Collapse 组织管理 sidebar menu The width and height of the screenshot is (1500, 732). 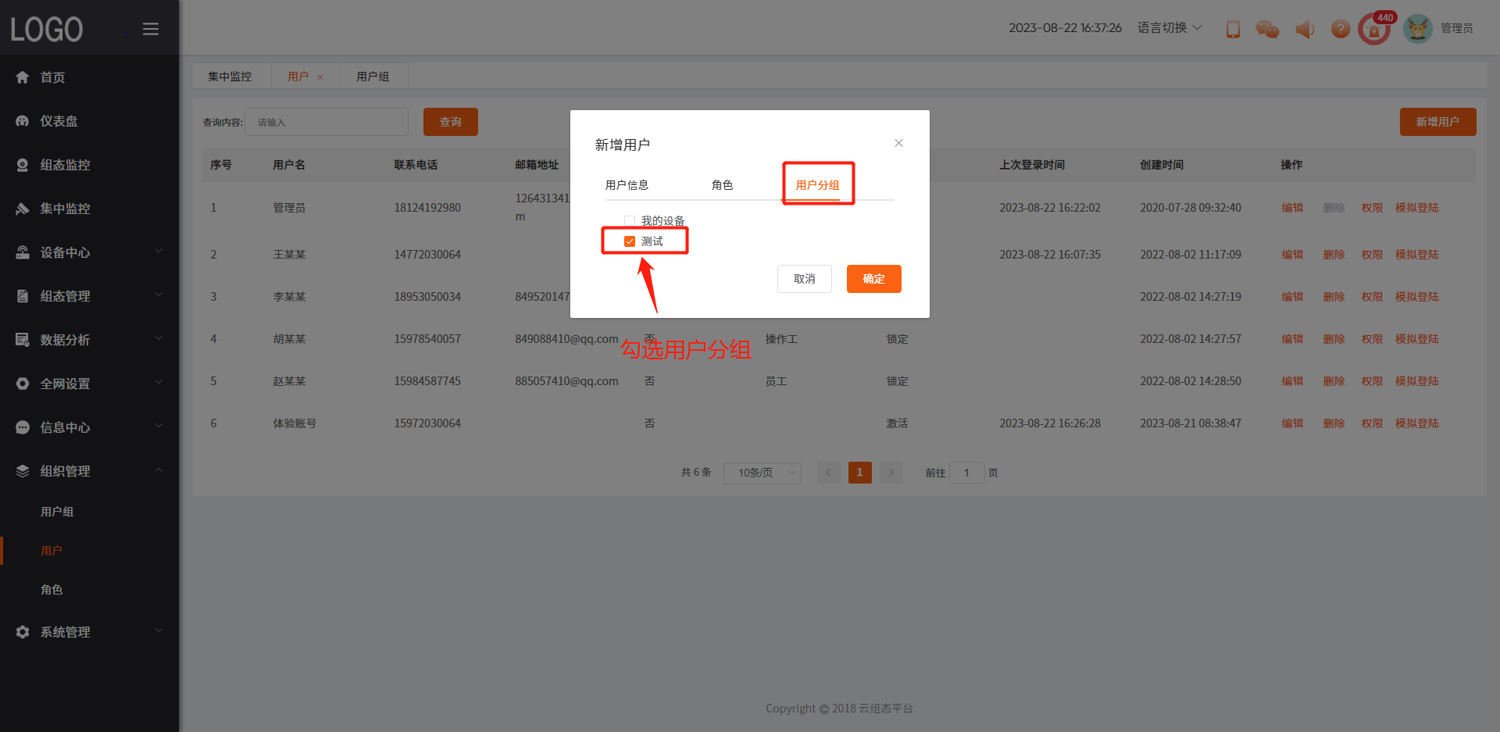click(159, 470)
